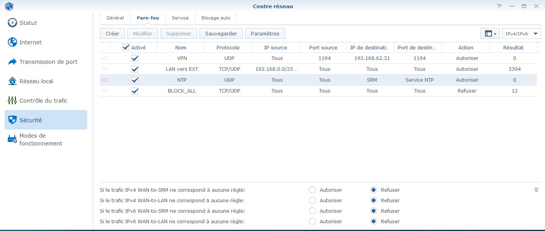Open the IPv4/IPv6 filter dropdown
The height and width of the screenshot is (231, 545).
click(x=521, y=34)
